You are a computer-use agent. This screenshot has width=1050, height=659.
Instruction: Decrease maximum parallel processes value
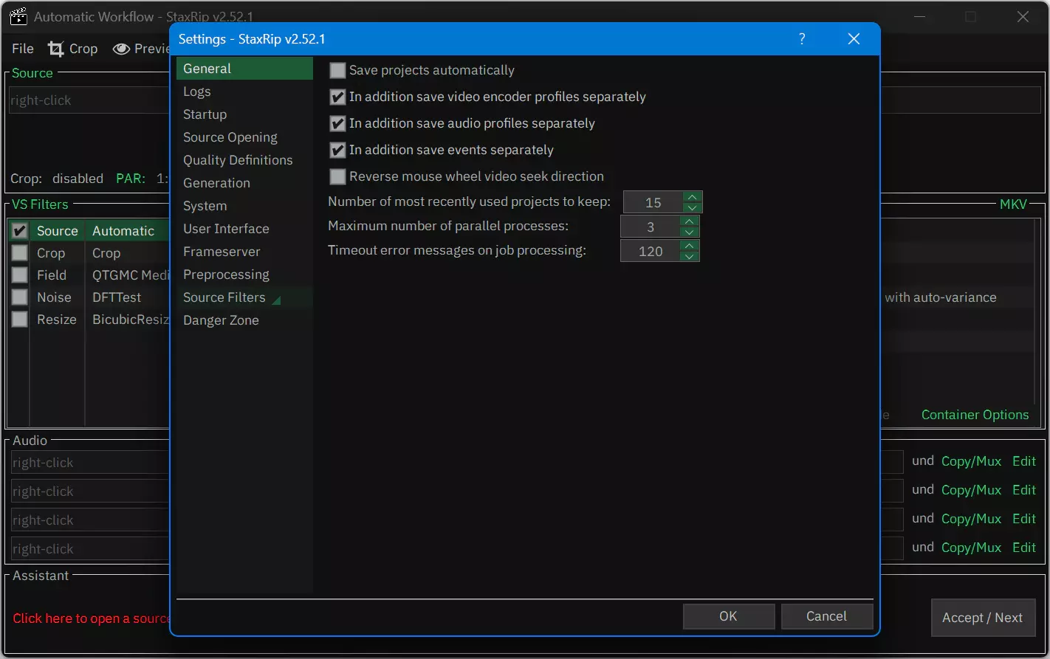689,232
